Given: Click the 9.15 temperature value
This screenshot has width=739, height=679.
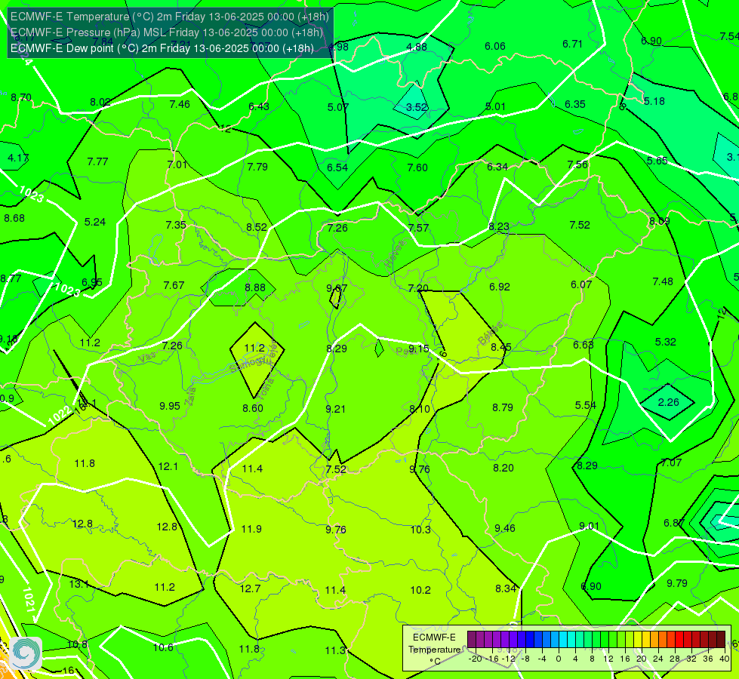Looking at the screenshot, I should click(418, 349).
